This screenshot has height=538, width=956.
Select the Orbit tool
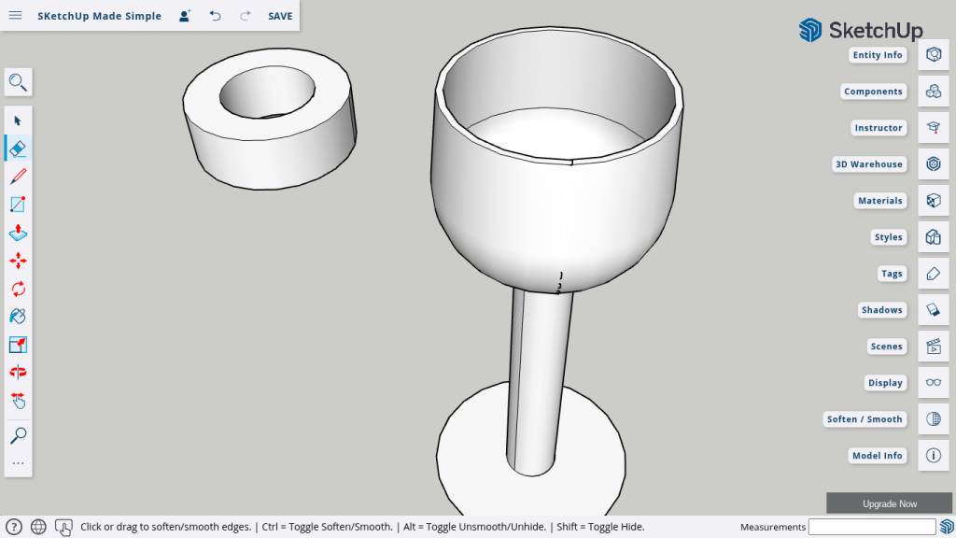pos(18,372)
